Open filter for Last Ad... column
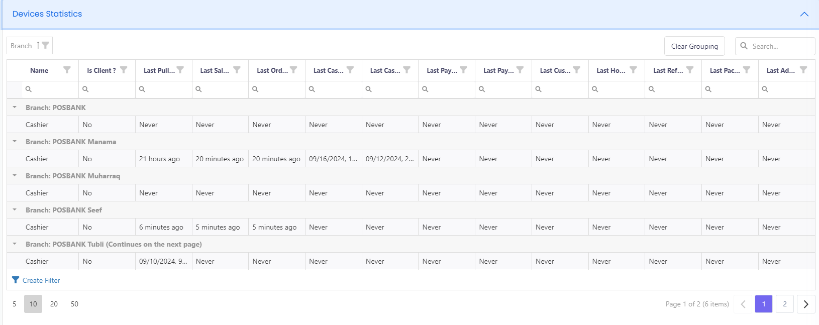Viewport: 819px width, 325px height. 803,70
